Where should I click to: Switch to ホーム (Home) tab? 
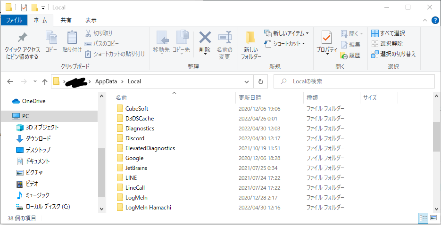tap(40, 20)
